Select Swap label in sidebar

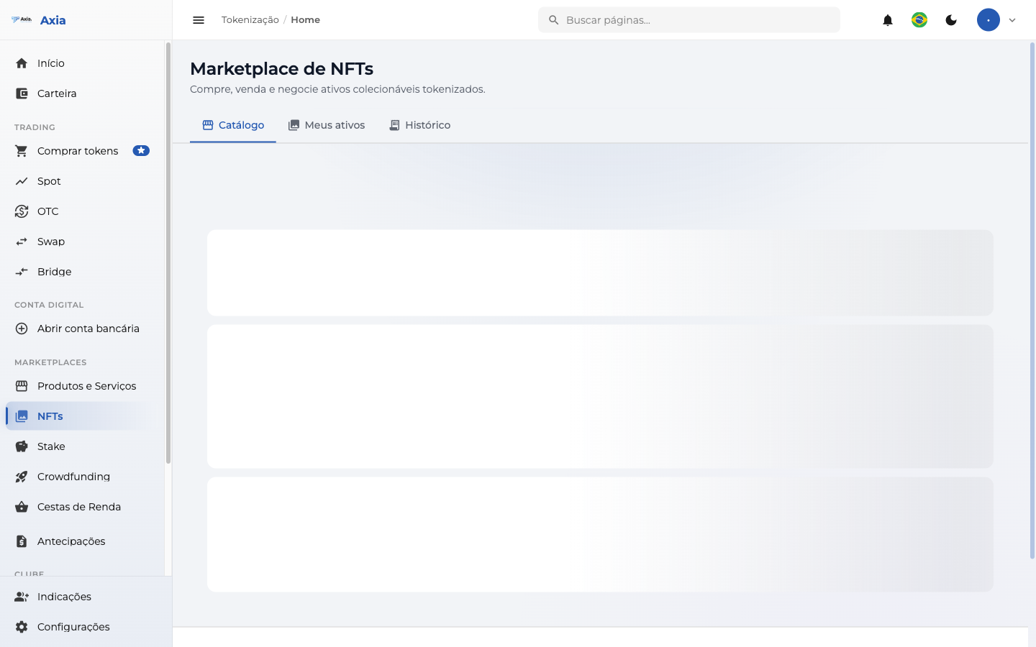pos(51,242)
